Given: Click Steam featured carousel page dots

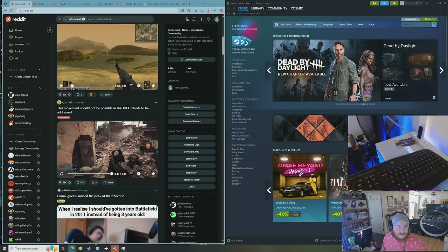Looking at the screenshot, I should pyautogui.click(x=355, y=104).
